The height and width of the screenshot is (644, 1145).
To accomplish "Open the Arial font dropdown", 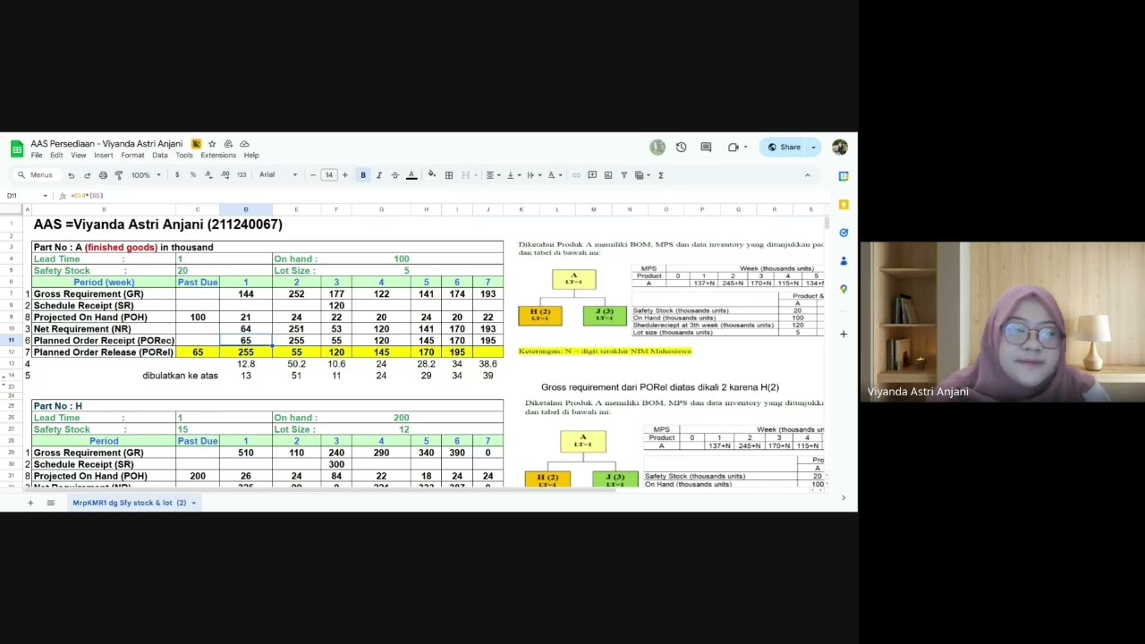I will point(278,175).
